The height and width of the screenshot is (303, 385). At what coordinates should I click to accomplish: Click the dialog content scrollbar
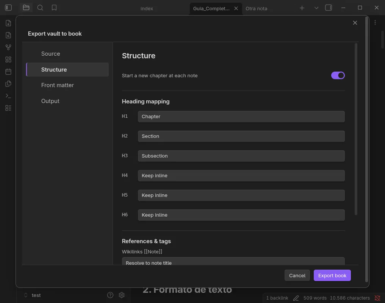point(356,129)
